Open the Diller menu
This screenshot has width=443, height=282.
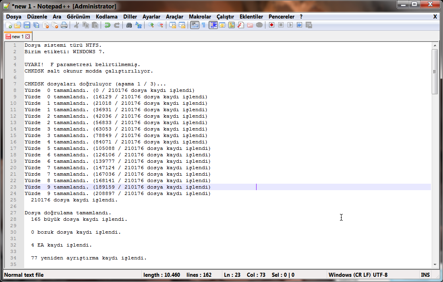click(130, 17)
